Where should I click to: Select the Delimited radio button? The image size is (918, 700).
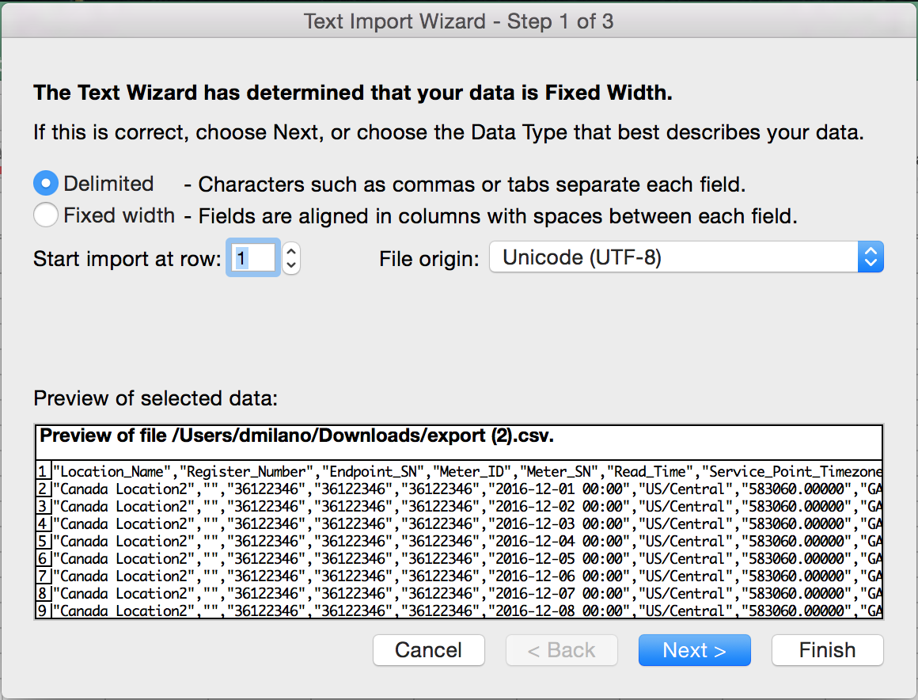(x=46, y=184)
